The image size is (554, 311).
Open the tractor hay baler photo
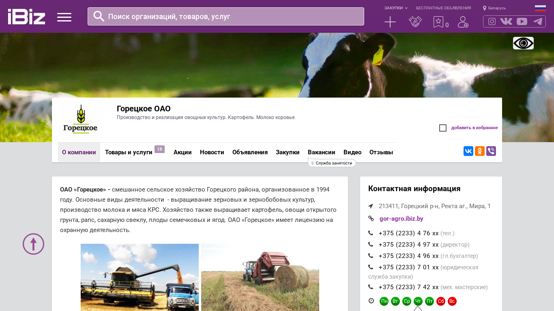[x=260, y=277]
